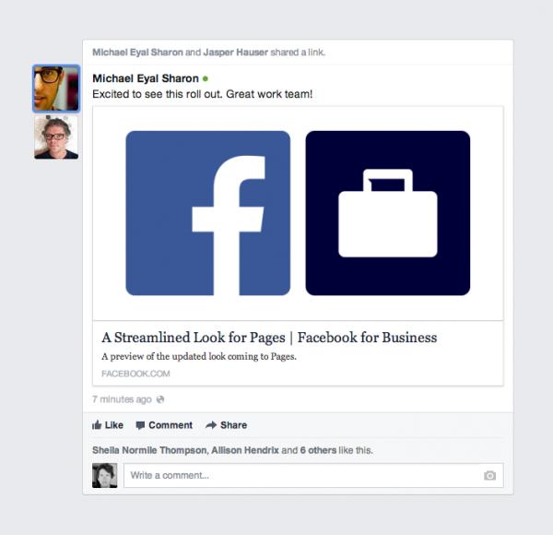Viewport: 553px width, 535px height.
Task: Click the camera icon in comment box
Action: click(x=489, y=475)
